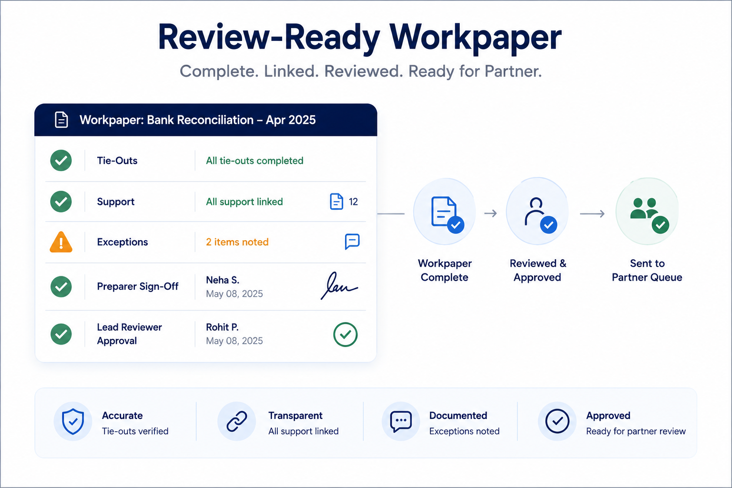Click the Workpaper: Bank Reconciliation – Apr 2025 title
This screenshot has height=488, width=732.
(x=197, y=120)
